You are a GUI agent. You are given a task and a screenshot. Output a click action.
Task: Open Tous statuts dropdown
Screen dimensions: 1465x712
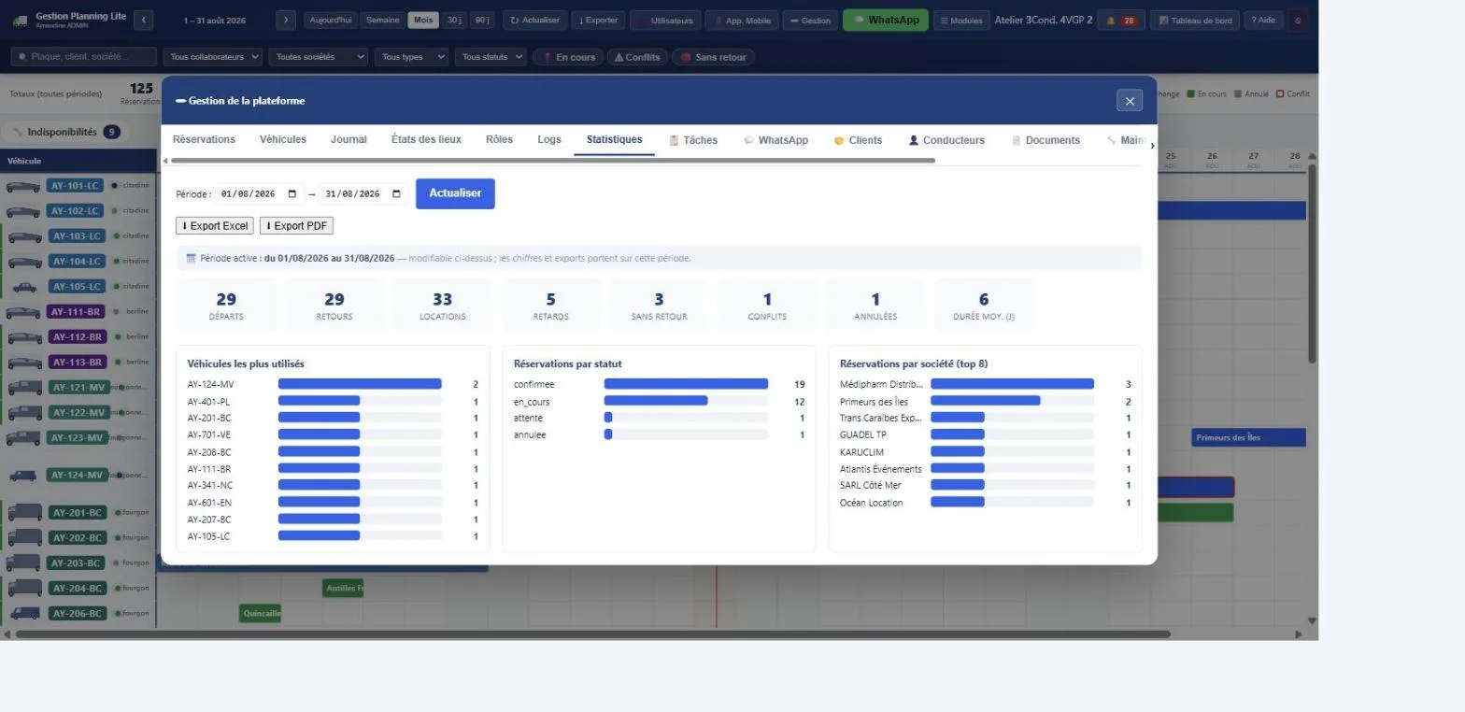coord(491,57)
